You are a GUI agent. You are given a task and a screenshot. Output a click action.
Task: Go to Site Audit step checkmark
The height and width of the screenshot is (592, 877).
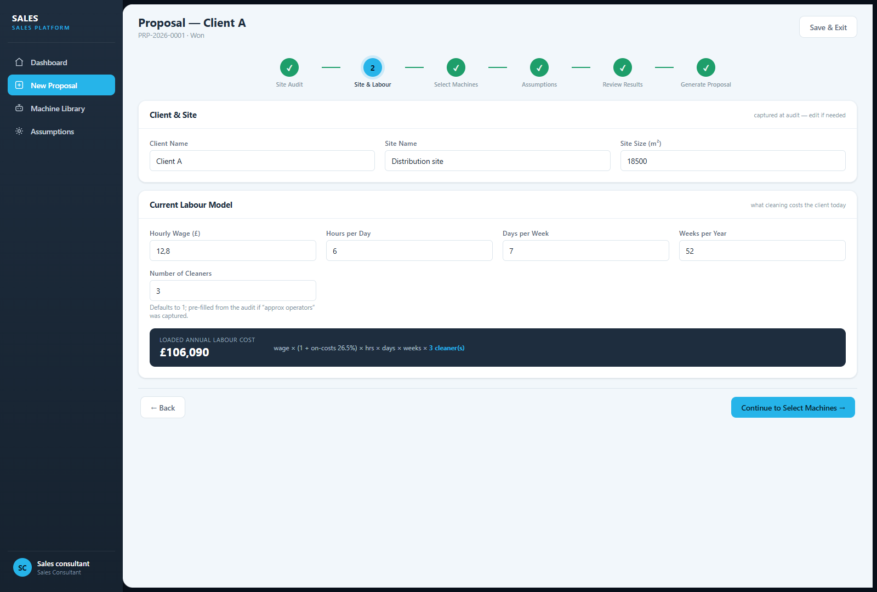pos(289,67)
